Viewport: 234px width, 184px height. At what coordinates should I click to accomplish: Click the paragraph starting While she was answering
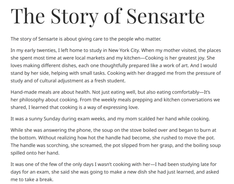116,141
